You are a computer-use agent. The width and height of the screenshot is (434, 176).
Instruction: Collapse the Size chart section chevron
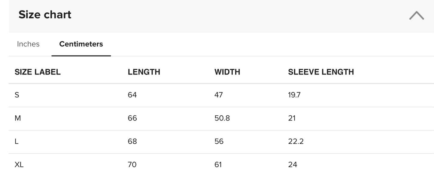pyautogui.click(x=416, y=15)
